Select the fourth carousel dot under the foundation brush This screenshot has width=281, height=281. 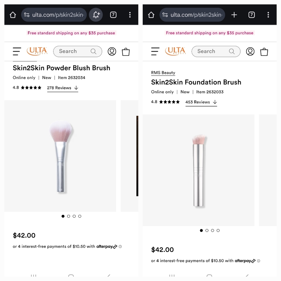[218, 230]
